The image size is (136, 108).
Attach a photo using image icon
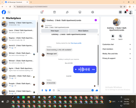[x=46, y=90]
